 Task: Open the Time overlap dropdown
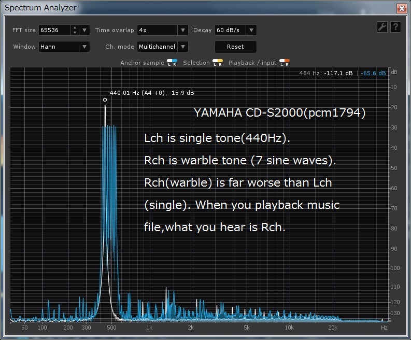tap(183, 30)
